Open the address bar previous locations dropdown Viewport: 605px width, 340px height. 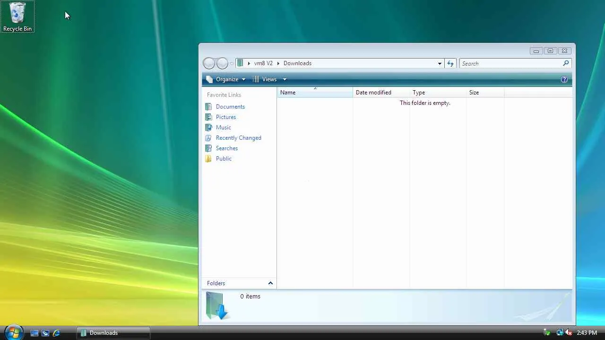tap(440, 63)
